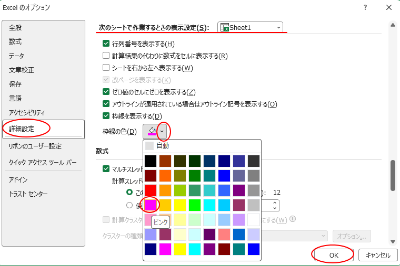The height and width of the screenshot is (266, 400).
Task: Choose 自動 automatic color option
Action: click(202, 146)
